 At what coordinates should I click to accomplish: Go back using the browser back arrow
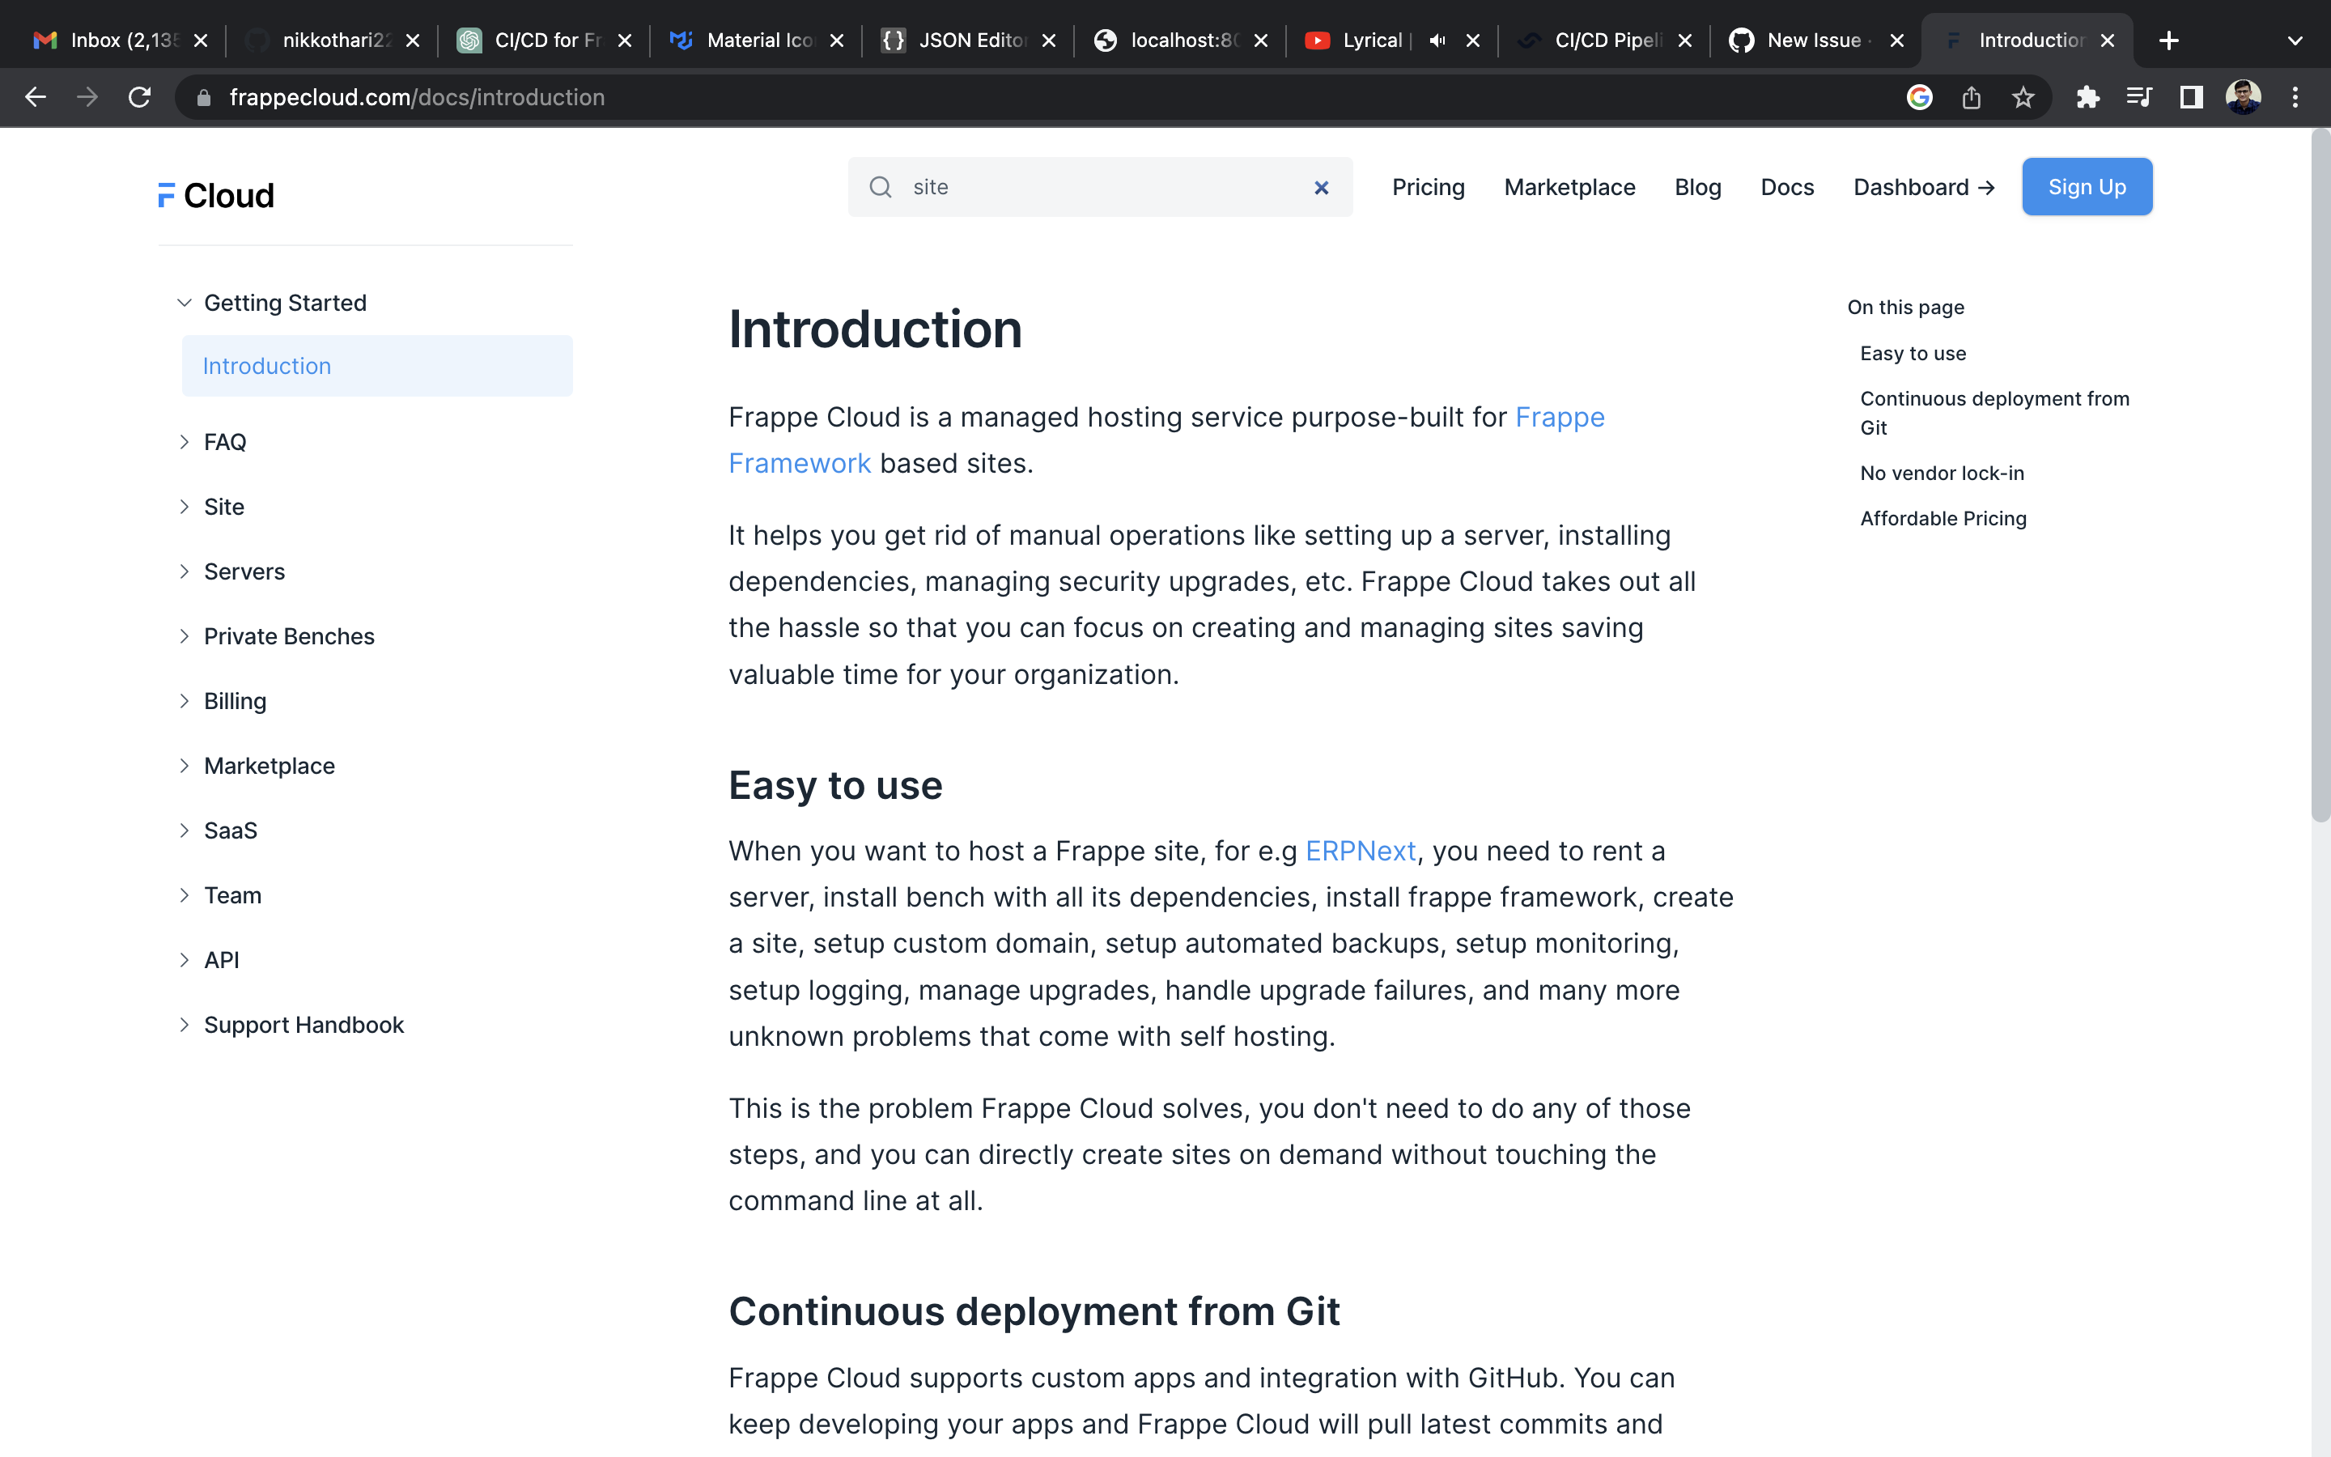(x=36, y=96)
